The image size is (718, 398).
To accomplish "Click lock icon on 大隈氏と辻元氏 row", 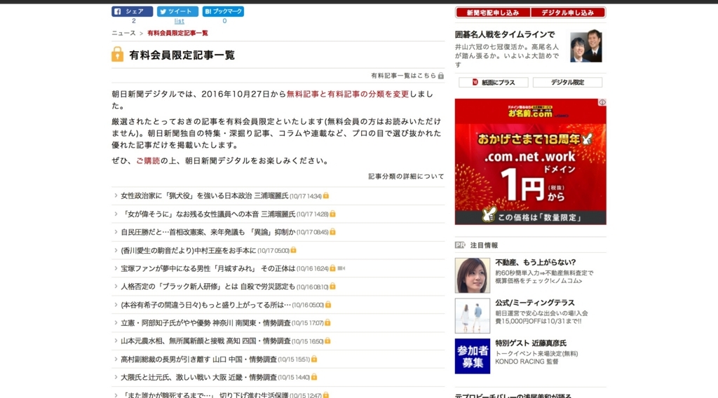I will [313, 377].
